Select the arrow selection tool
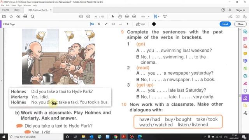The width and height of the screenshot is (249, 140). pos(113,16)
